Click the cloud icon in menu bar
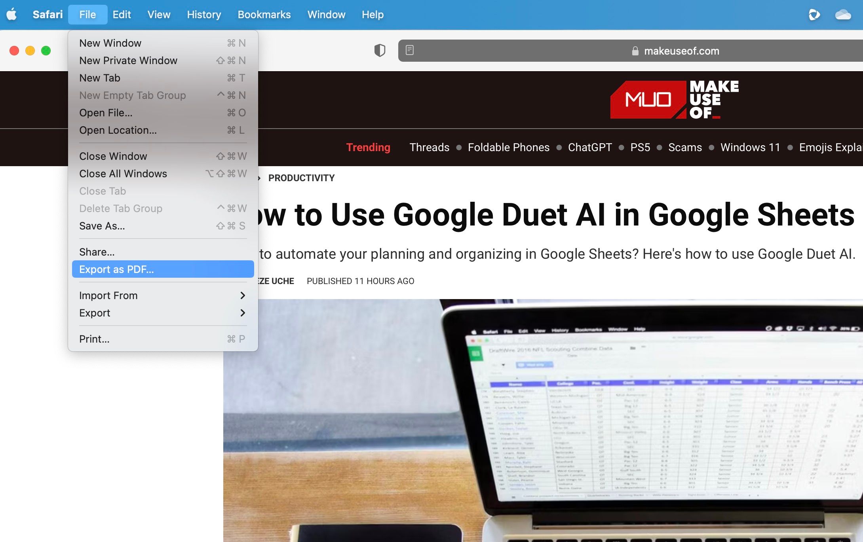Viewport: 863px width, 542px height. click(x=843, y=15)
